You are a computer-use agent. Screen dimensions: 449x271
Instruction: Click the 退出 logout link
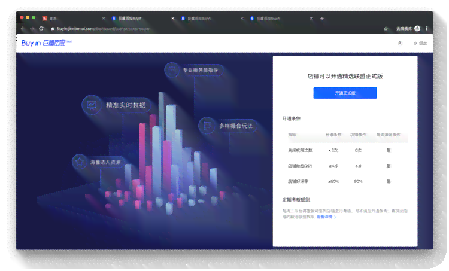[x=420, y=43]
